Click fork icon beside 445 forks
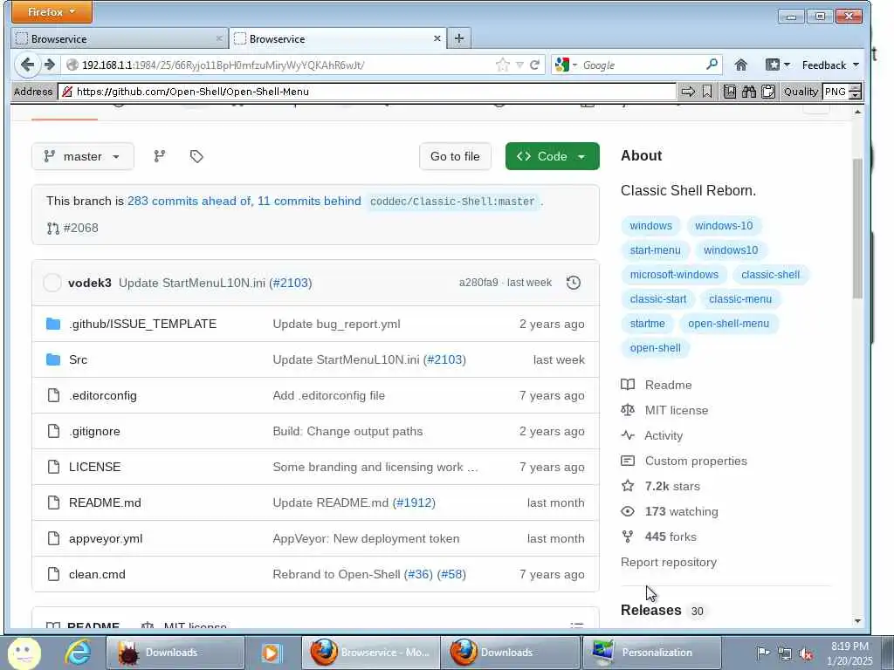The width and height of the screenshot is (894, 670). click(628, 537)
